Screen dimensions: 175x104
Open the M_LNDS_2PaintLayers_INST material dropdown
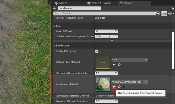[129, 82]
